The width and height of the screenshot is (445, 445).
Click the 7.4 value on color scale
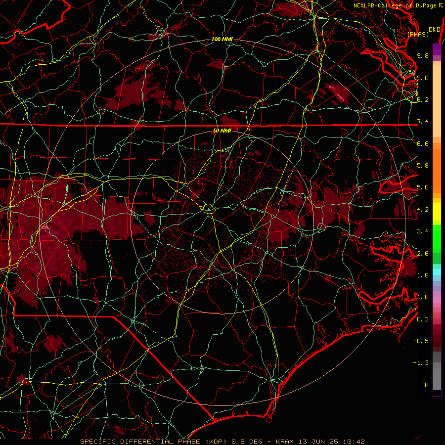tap(423, 122)
